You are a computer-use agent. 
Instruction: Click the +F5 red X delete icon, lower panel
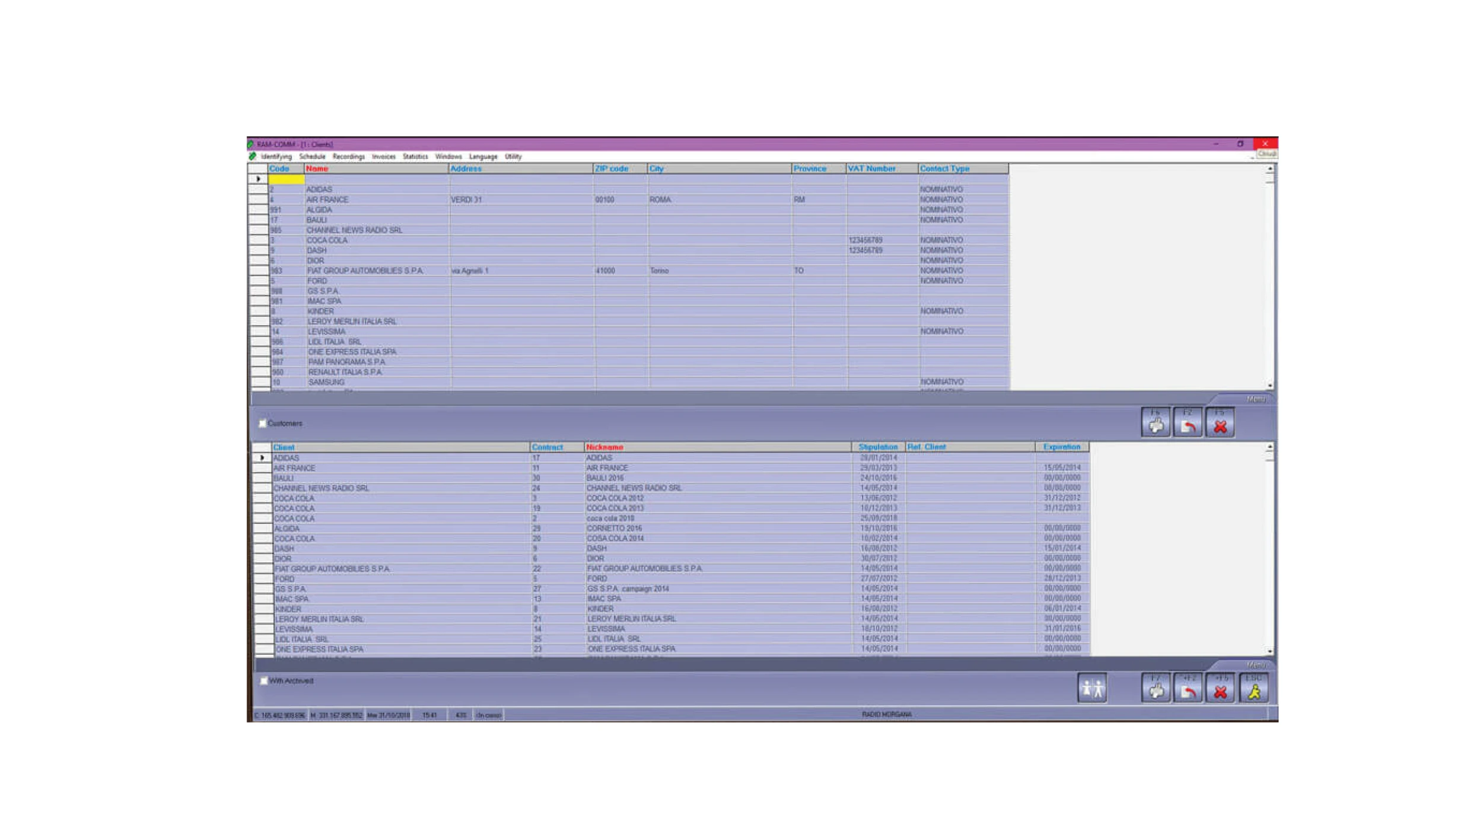(1220, 689)
